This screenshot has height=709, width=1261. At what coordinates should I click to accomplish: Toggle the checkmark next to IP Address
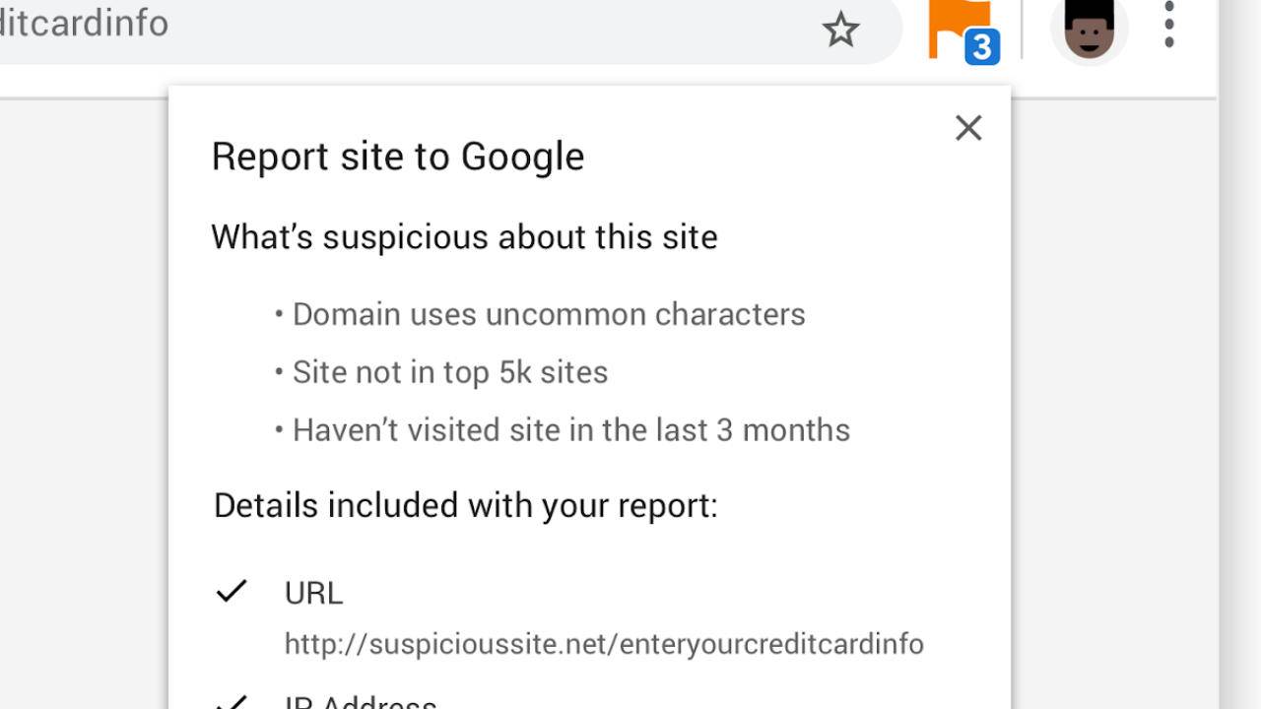[x=232, y=702]
